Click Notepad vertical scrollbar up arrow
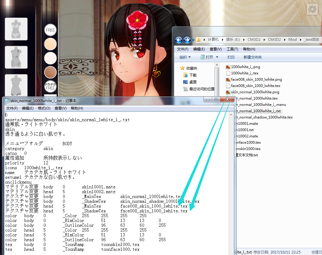 231,115
